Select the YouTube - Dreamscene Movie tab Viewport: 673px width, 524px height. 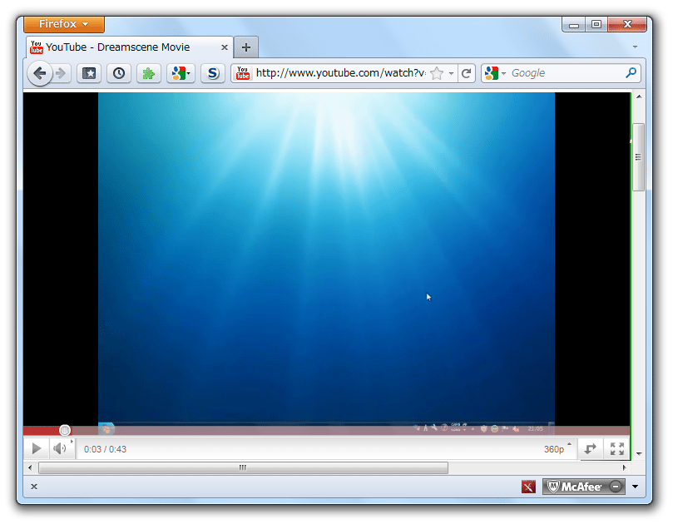(x=130, y=47)
